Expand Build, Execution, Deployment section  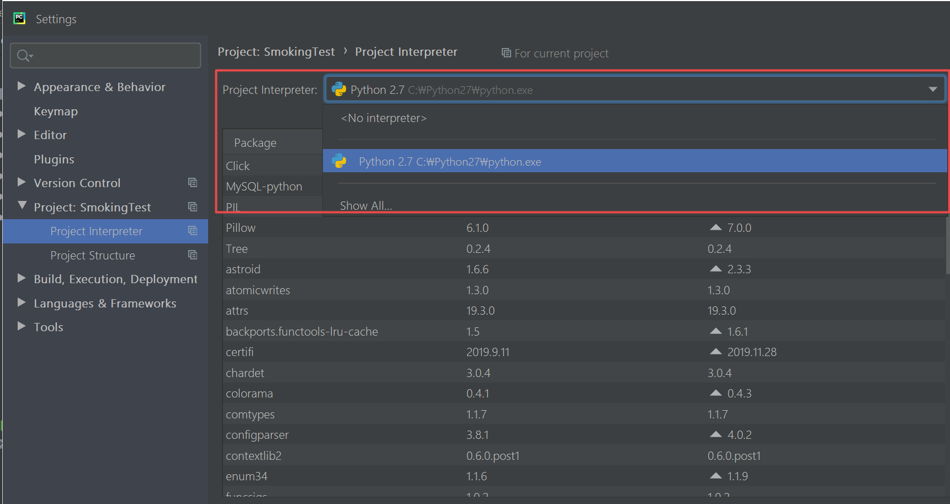pyautogui.click(x=22, y=278)
